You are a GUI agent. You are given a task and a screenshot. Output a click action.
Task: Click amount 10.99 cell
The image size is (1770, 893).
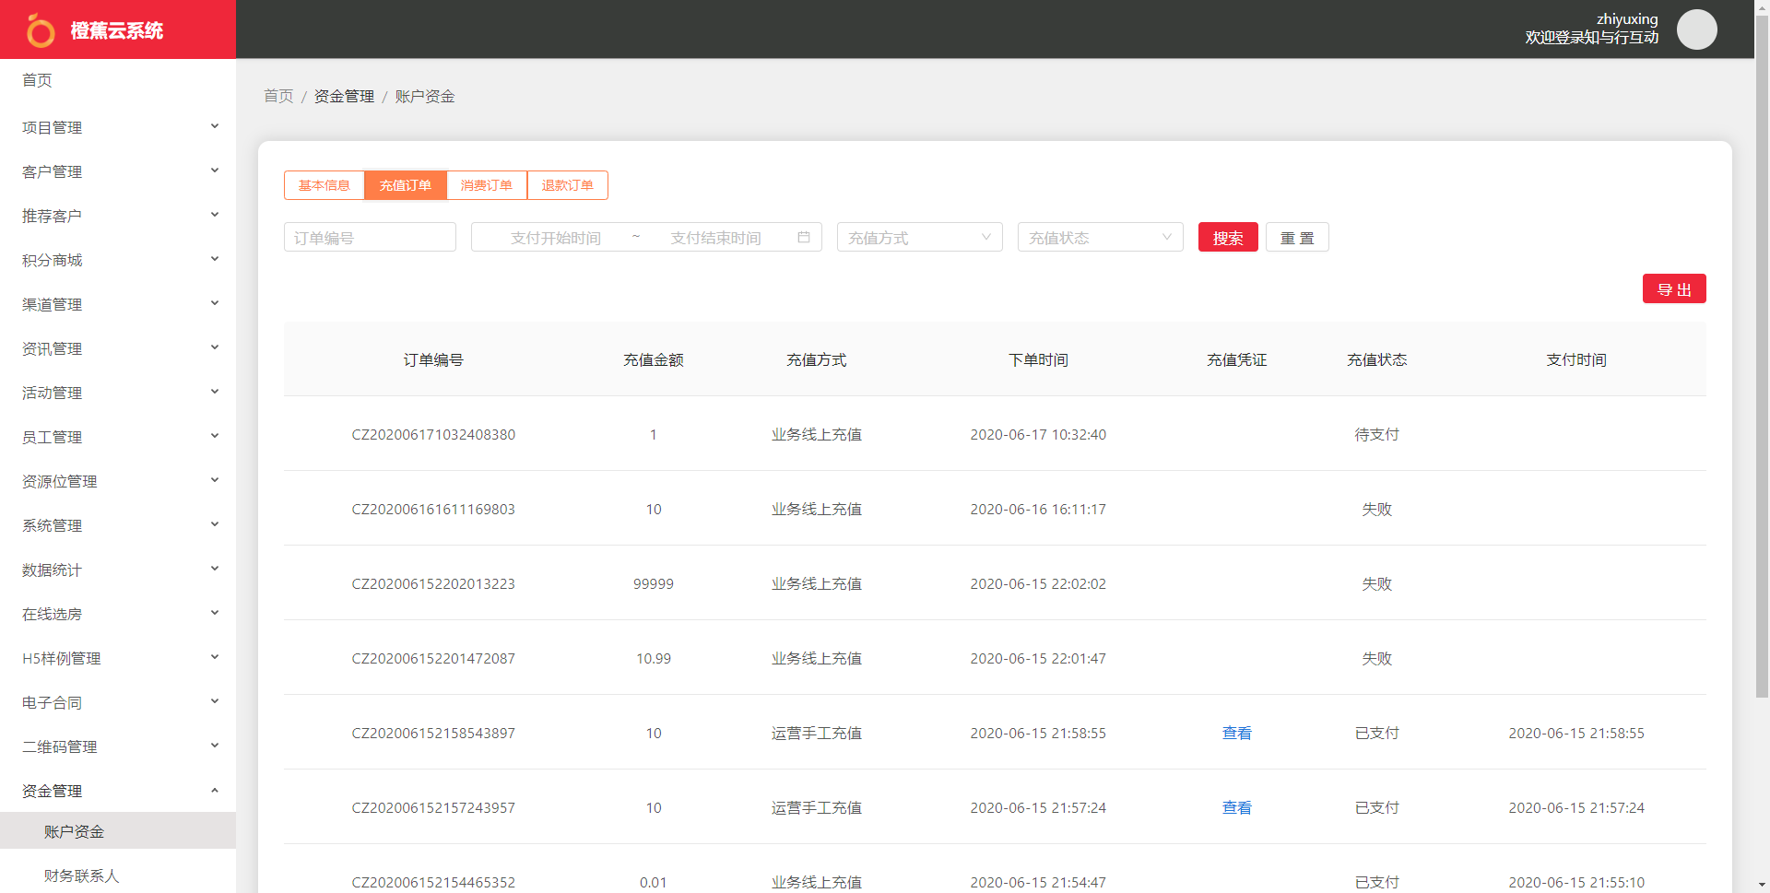tap(654, 658)
